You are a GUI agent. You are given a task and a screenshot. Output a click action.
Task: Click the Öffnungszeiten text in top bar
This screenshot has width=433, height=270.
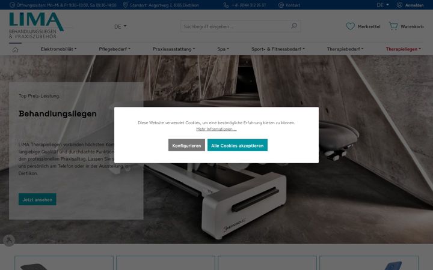pyautogui.click(x=66, y=5)
